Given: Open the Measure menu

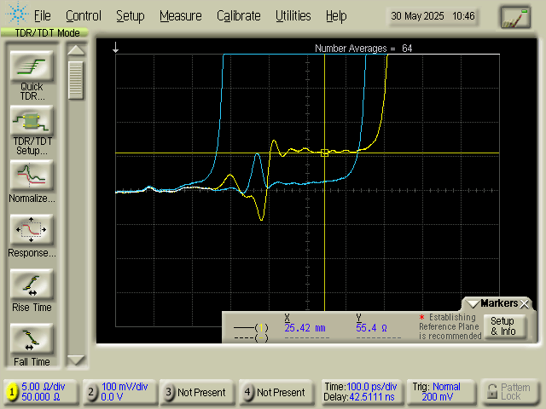Looking at the screenshot, I should [180, 15].
